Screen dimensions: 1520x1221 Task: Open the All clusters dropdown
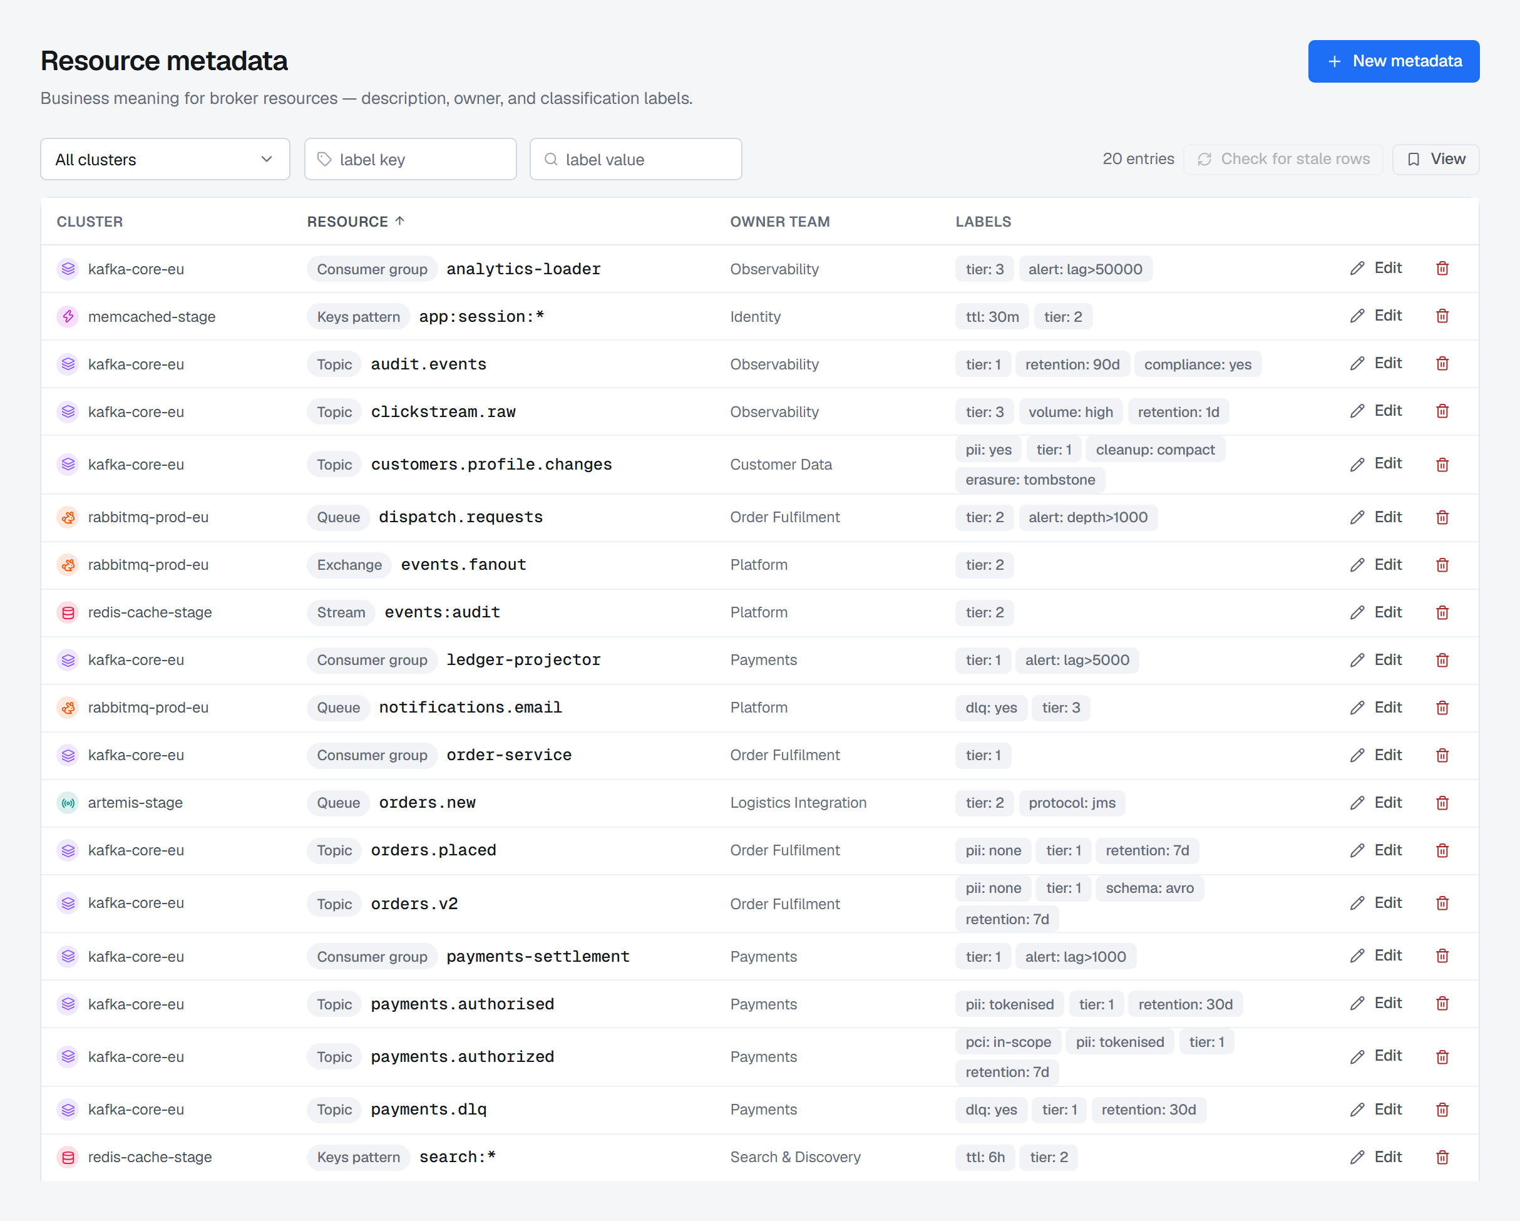pos(165,159)
